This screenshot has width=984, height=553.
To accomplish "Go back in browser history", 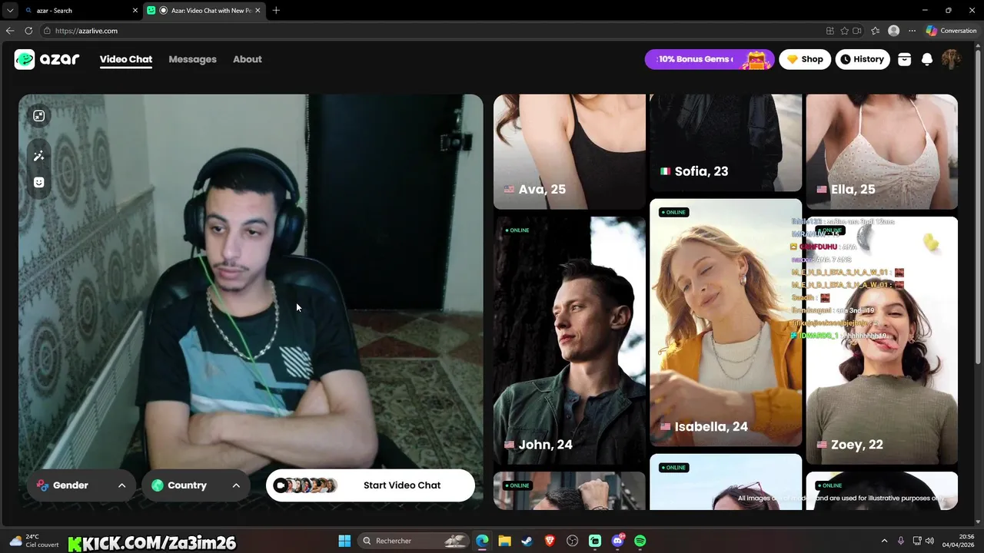I will 10,31.
